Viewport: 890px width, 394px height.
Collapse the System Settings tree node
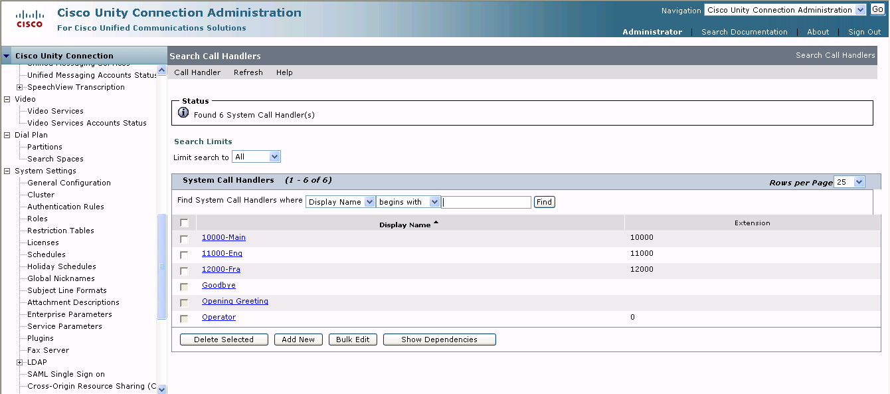7,171
